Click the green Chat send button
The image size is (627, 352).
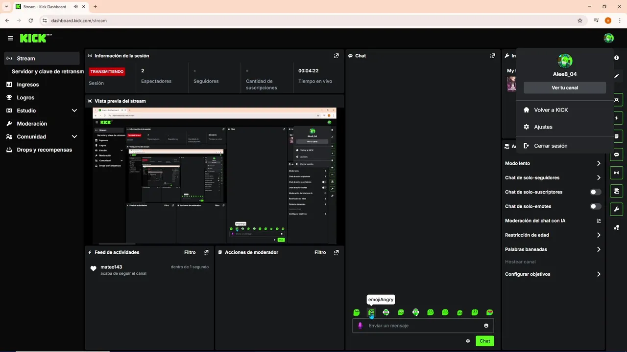[x=484, y=341]
